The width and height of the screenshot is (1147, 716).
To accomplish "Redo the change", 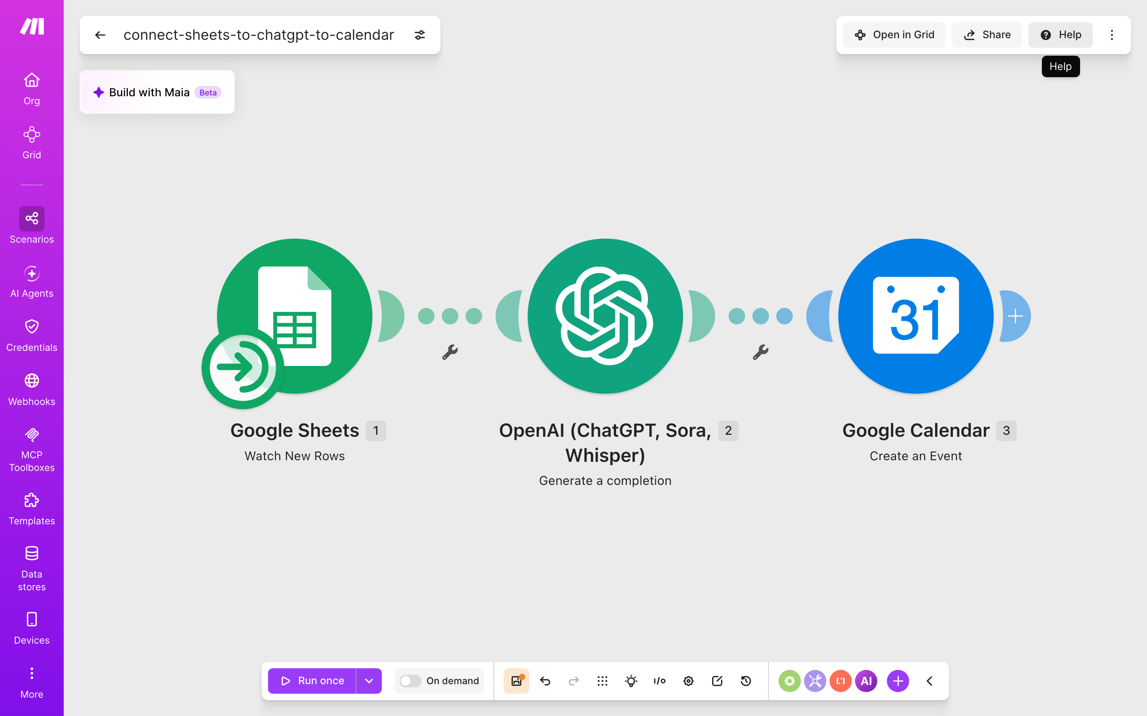I will [x=573, y=681].
